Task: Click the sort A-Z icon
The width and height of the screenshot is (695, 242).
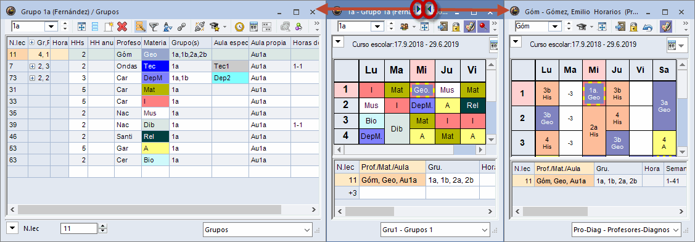Action: point(167,27)
